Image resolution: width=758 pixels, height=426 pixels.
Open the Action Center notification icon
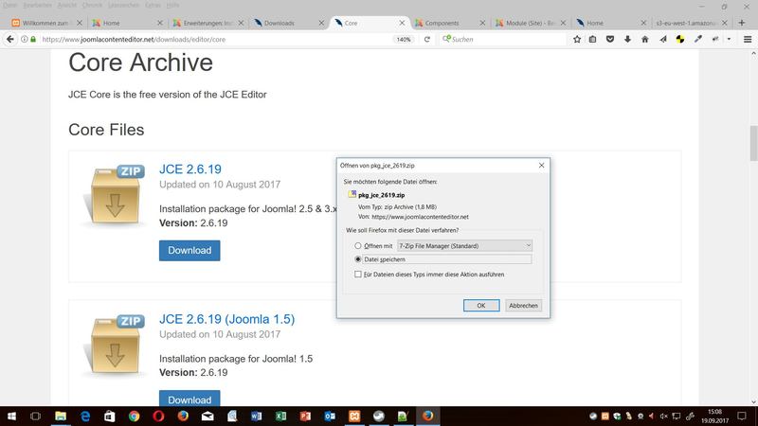pyautogui.click(x=742, y=416)
